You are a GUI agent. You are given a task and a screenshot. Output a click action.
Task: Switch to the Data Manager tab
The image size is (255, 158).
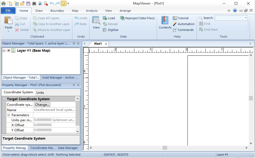tap(68, 148)
